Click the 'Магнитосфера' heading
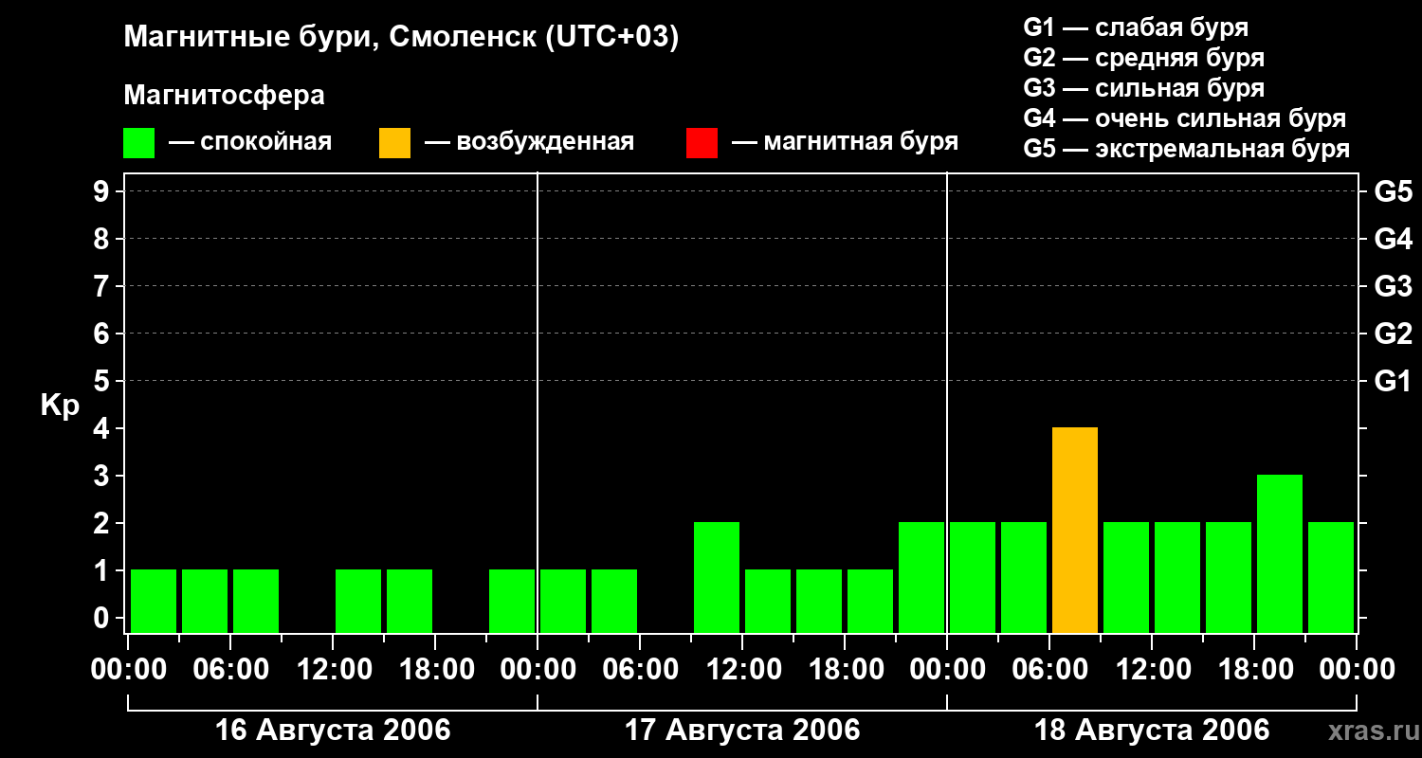 point(224,96)
